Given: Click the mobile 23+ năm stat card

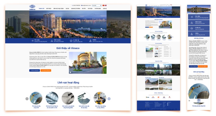Looking at the screenshot, I should click(x=199, y=17).
